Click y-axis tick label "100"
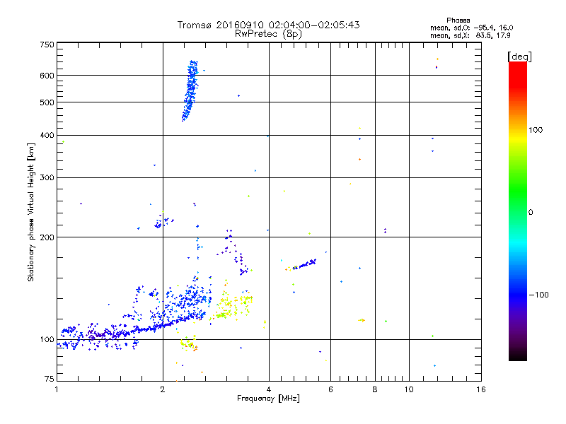Image resolution: width=566 pixels, height=424 pixels. (47, 340)
